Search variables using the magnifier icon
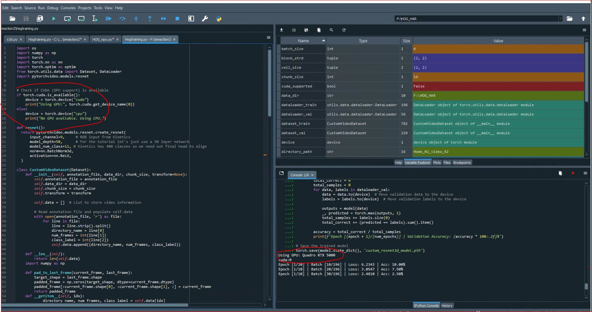This screenshot has width=592, height=312. (x=331, y=30)
